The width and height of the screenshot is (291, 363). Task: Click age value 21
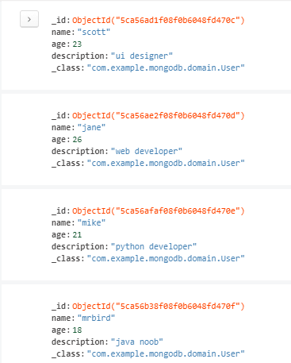click(x=77, y=234)
